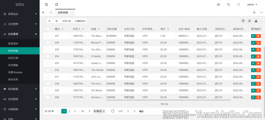
Task: Open 同步任务 in sidebar
Action: point(20,79)
